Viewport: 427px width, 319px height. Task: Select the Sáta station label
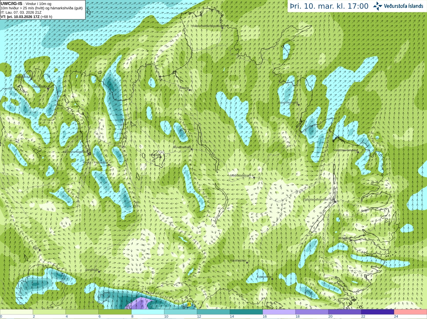36,248
